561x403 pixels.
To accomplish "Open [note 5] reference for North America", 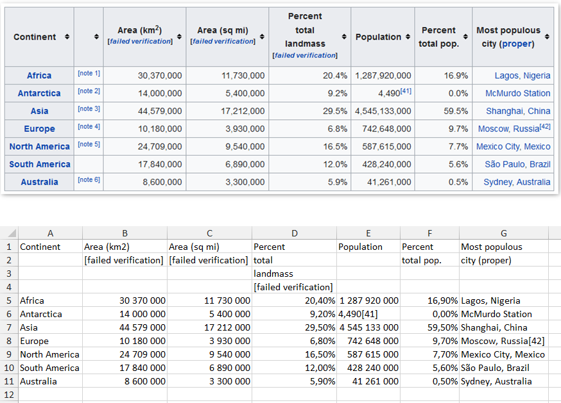I will click(89, 144).
